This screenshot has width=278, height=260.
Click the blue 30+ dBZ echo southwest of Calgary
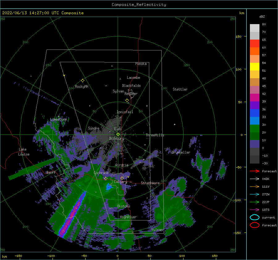[x=109, y=187]
